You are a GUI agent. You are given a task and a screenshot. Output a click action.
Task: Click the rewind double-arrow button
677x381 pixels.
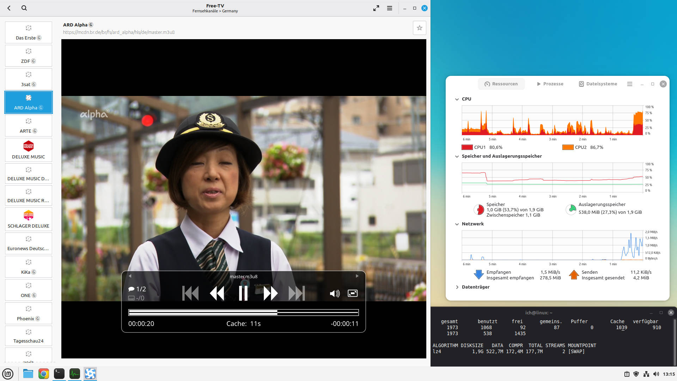click(217, 293)
